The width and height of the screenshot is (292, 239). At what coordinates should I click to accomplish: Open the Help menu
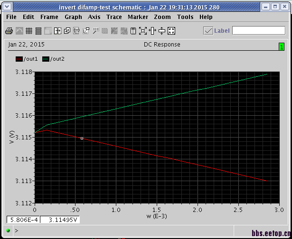[206, 17]
